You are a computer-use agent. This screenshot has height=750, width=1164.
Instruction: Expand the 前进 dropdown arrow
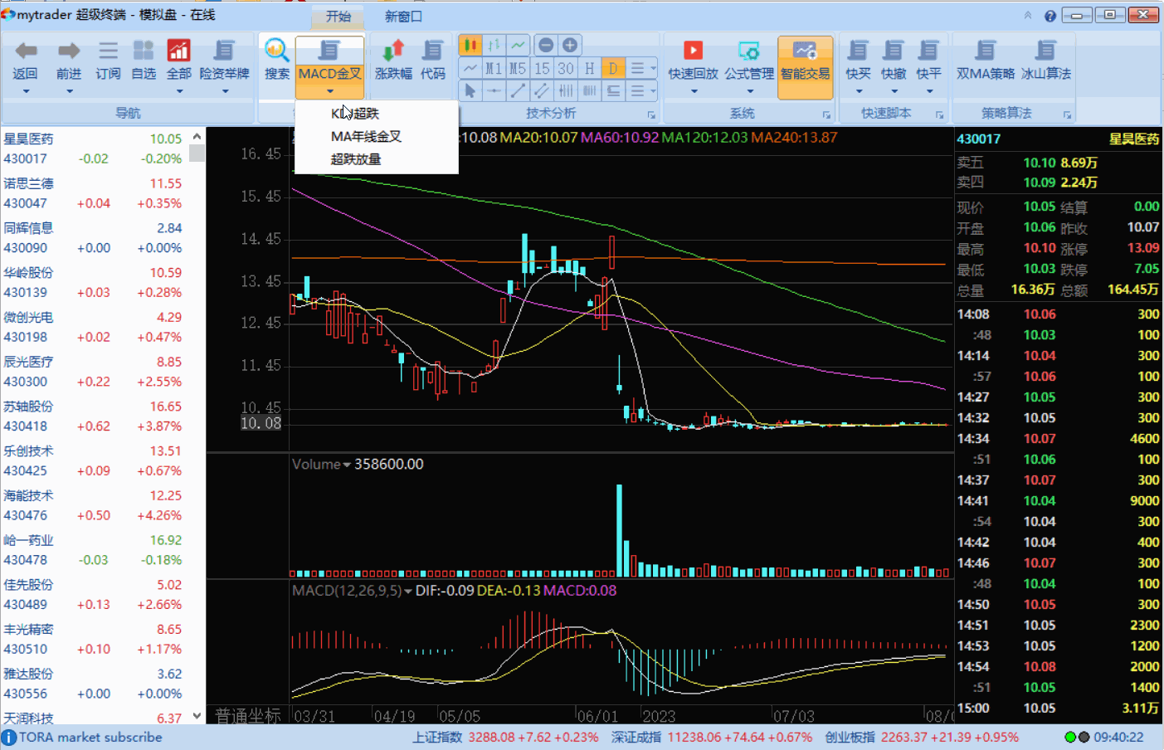69,91
